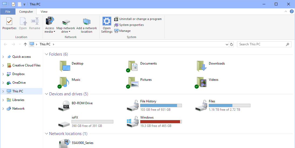
Task: Open the Map network drive dropdown arrow
Action: coord(69,32)
